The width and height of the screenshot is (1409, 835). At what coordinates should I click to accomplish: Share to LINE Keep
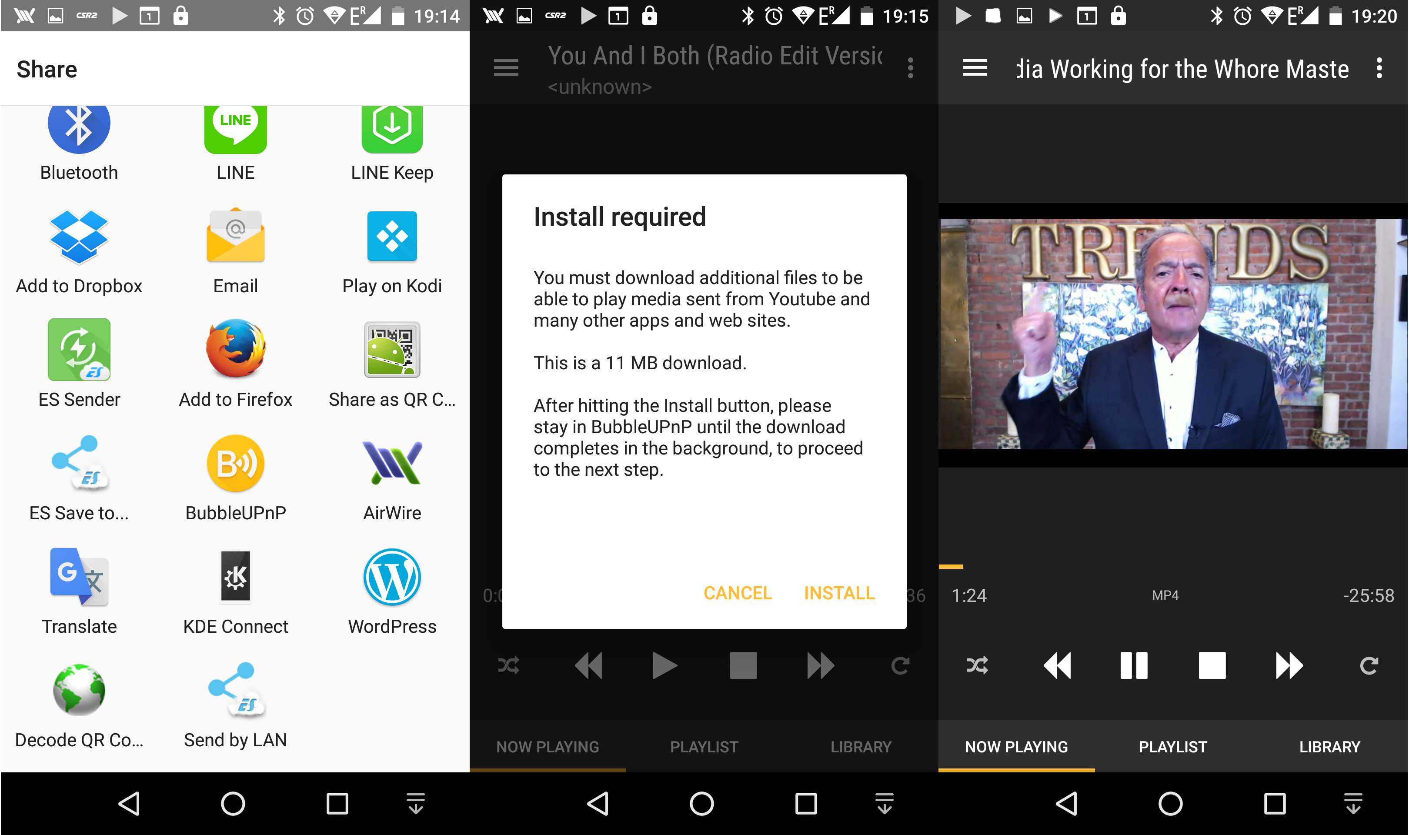[x=392, y=130]
